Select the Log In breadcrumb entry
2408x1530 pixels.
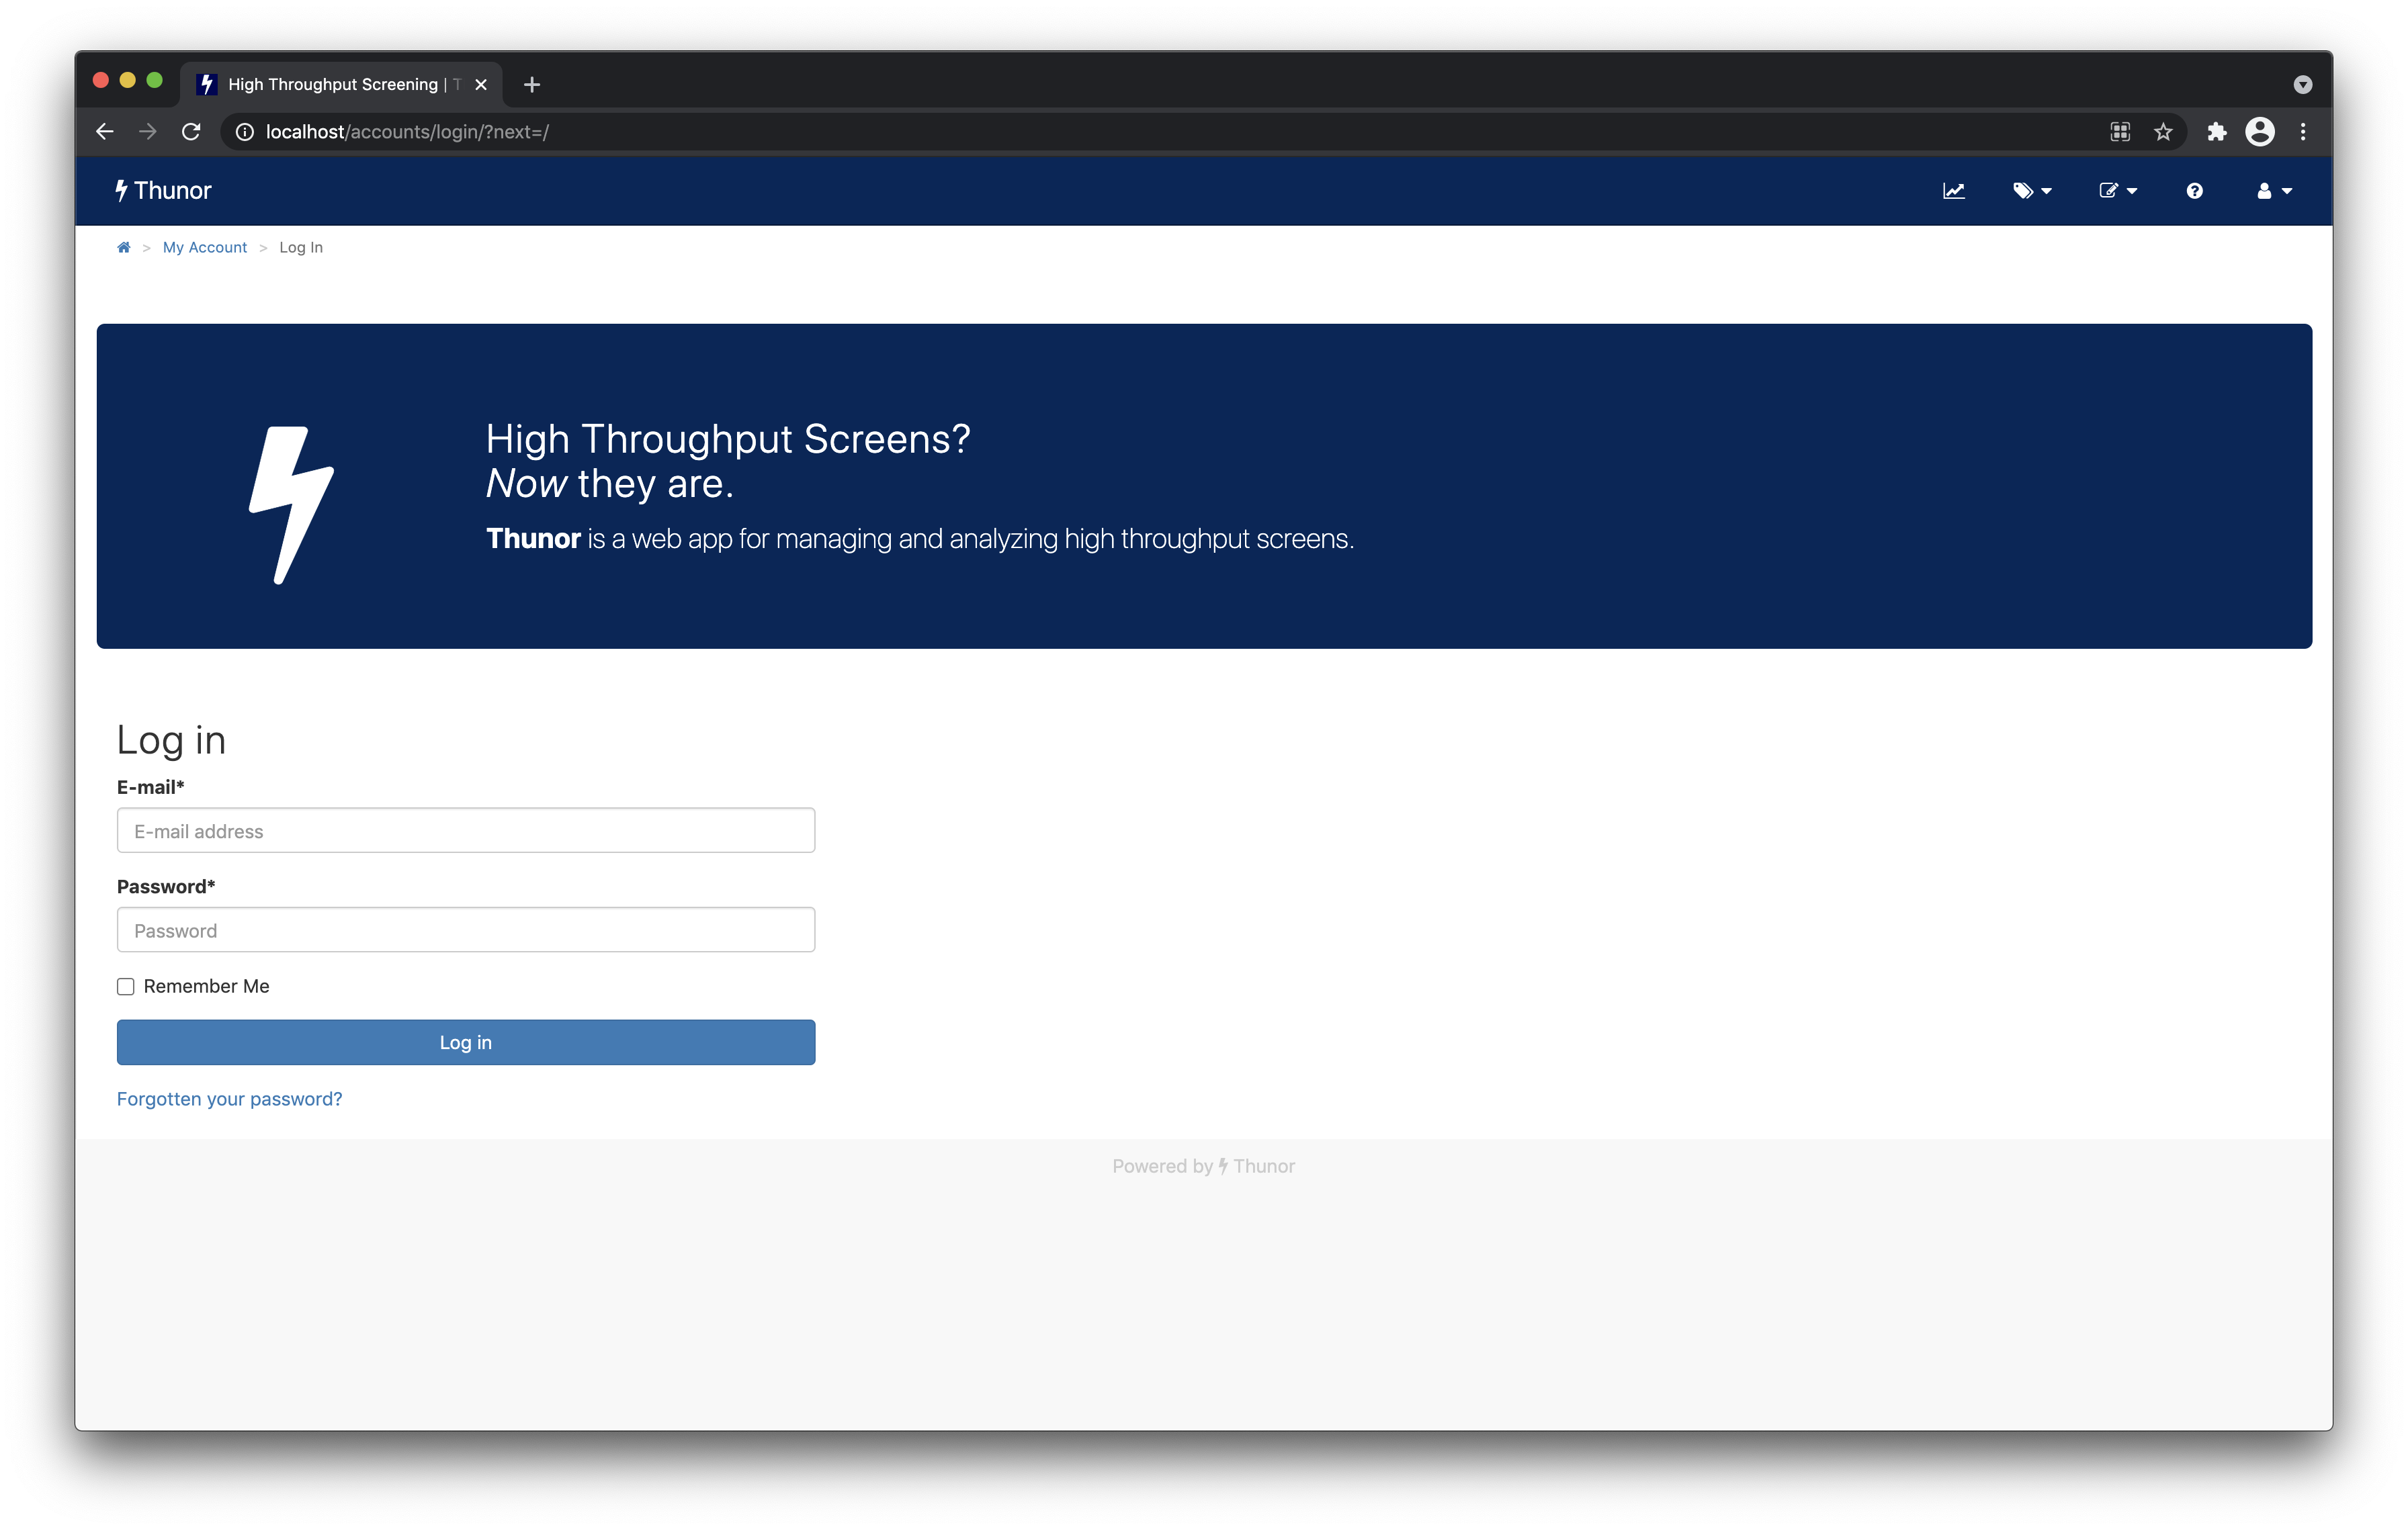tap(301, 247)
